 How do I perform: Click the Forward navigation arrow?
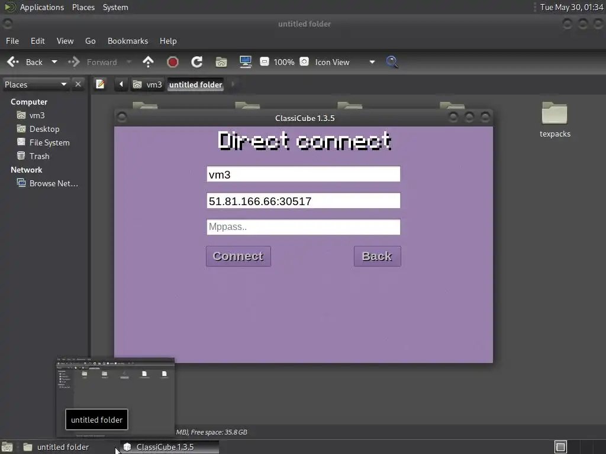click(x=93, y=62)
